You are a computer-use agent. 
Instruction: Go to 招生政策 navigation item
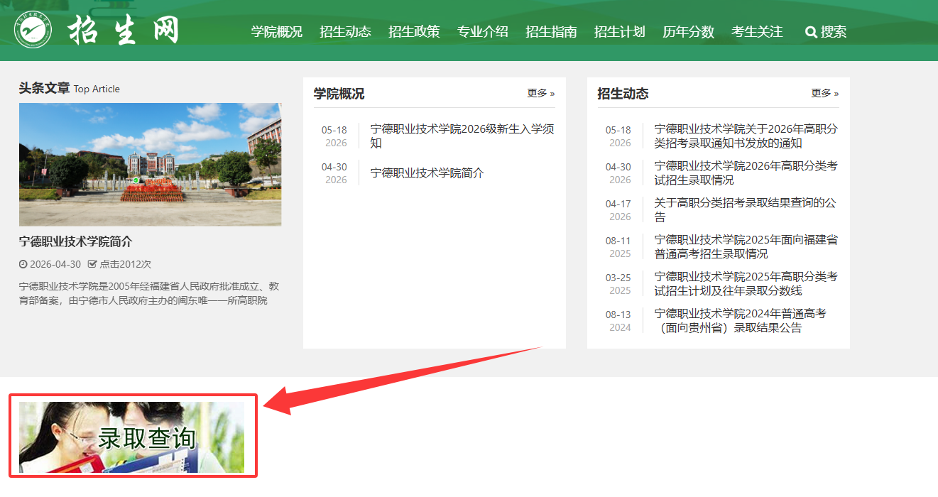[x=414, y=32]
